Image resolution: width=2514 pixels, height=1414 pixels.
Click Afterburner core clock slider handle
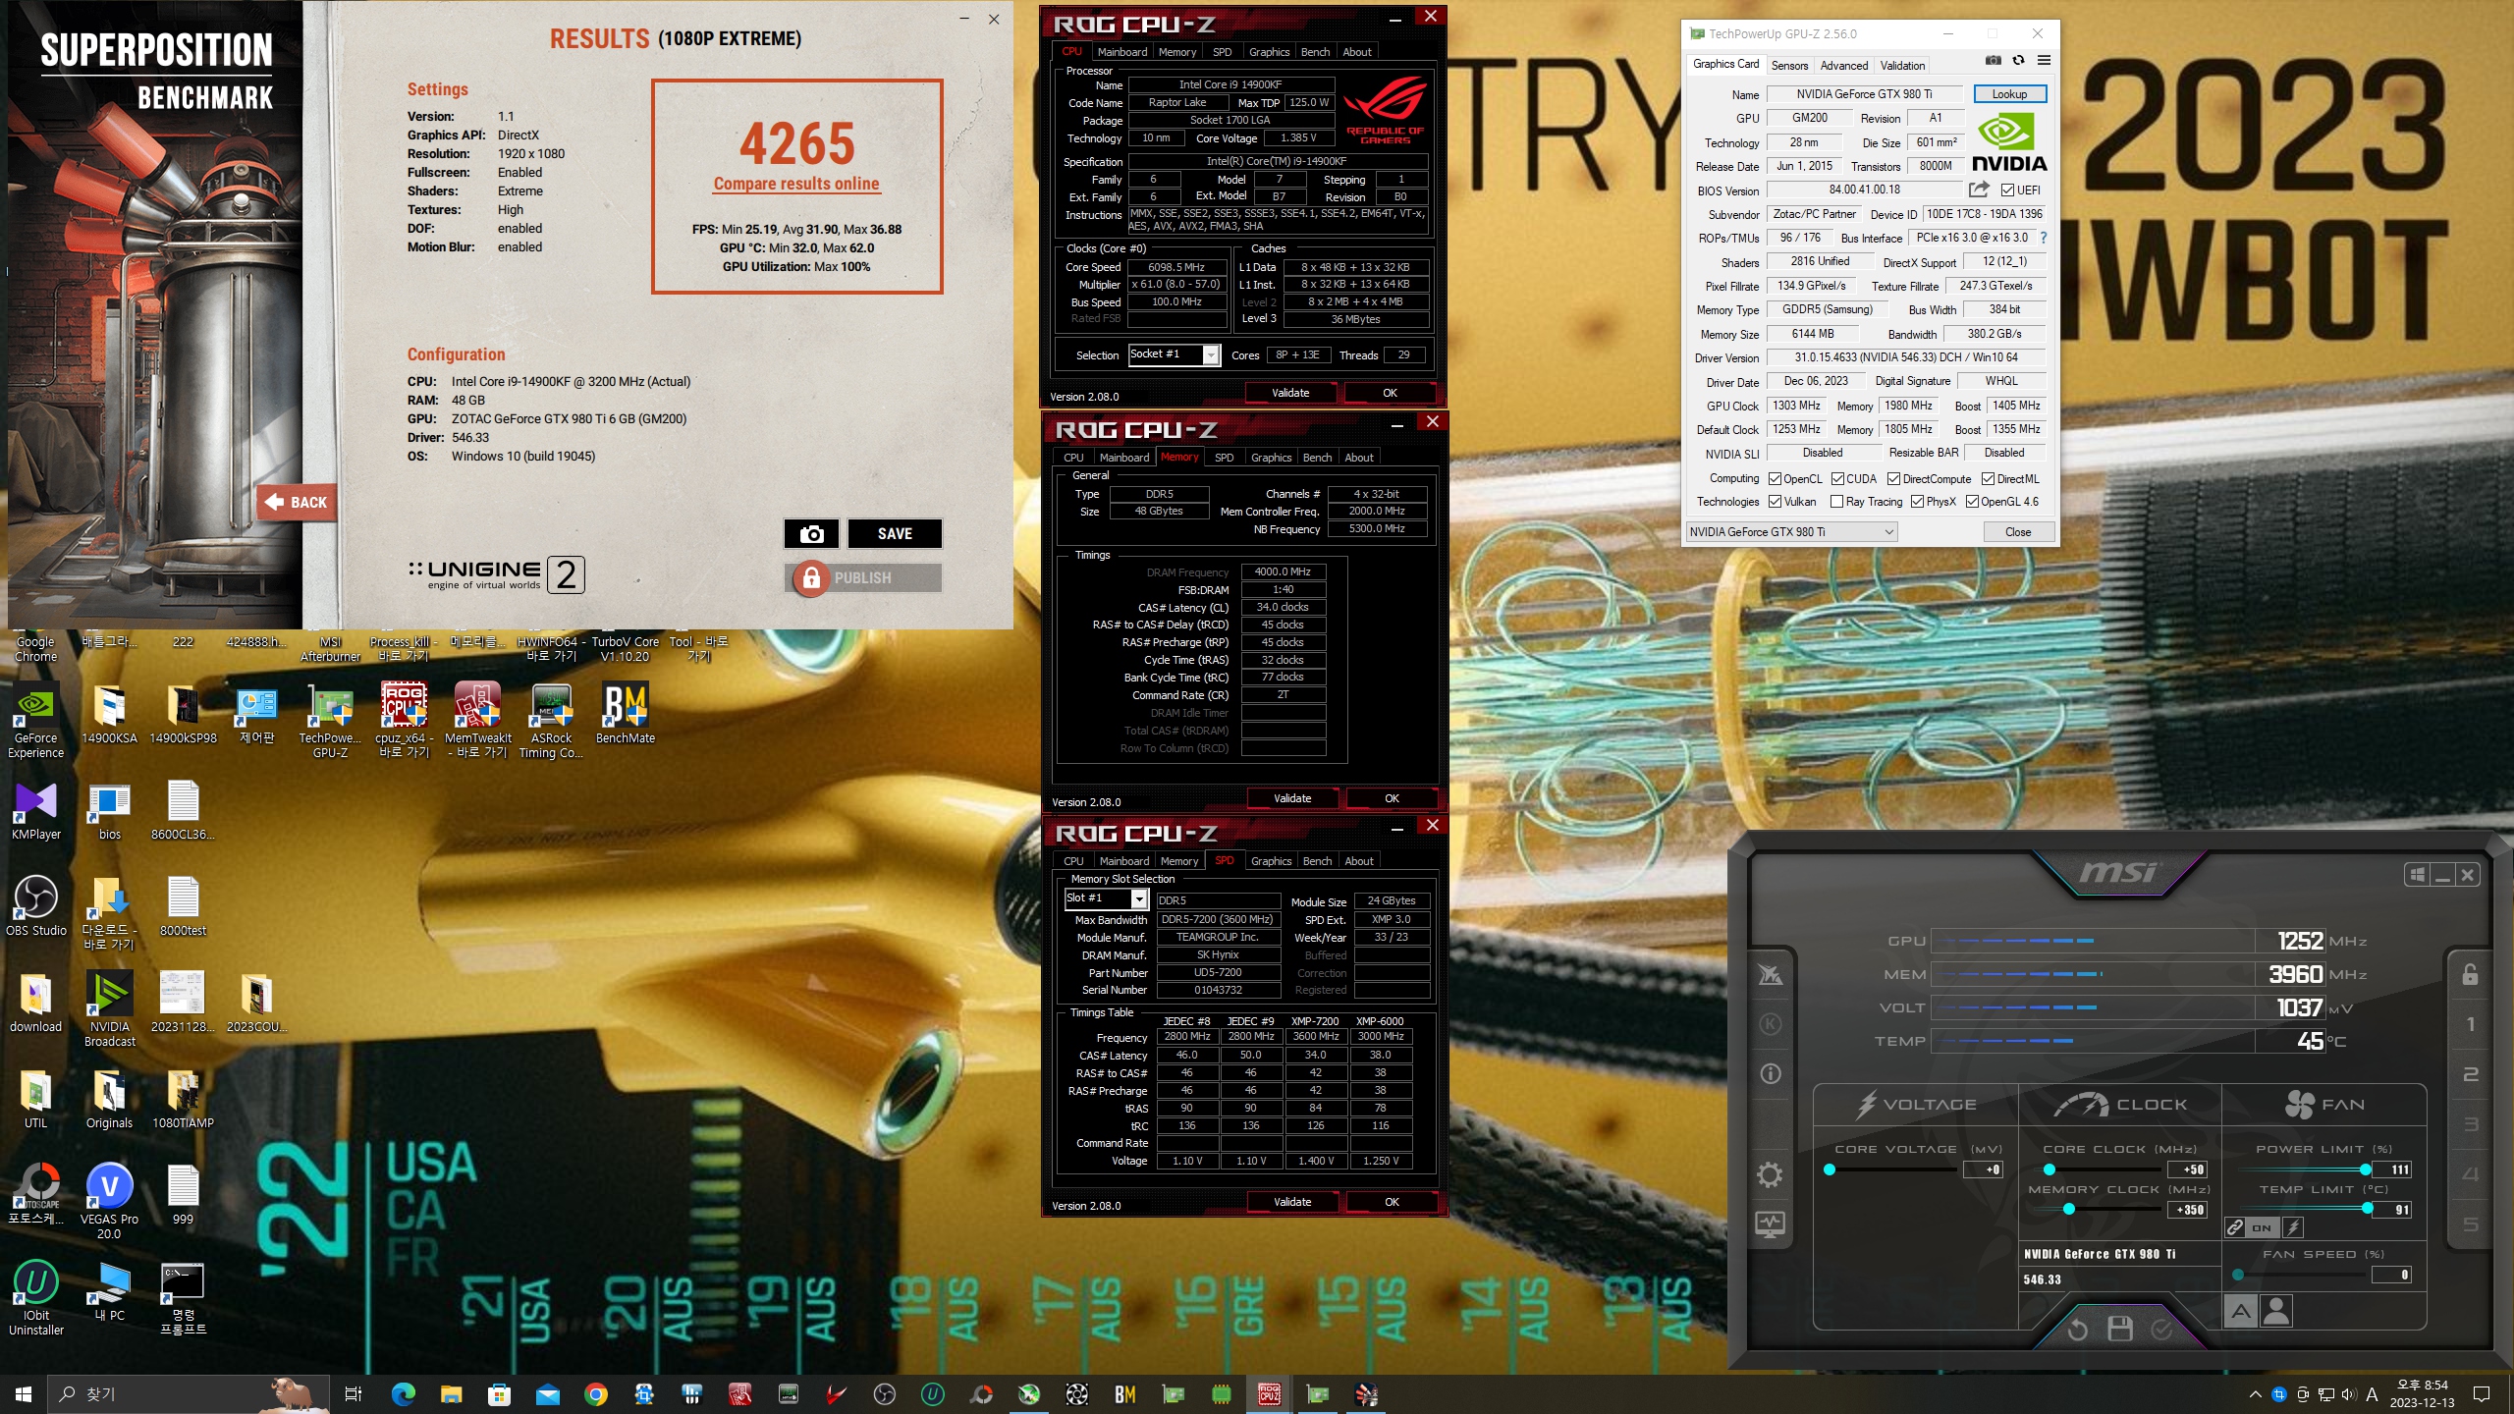(x=2049, y=1169)
